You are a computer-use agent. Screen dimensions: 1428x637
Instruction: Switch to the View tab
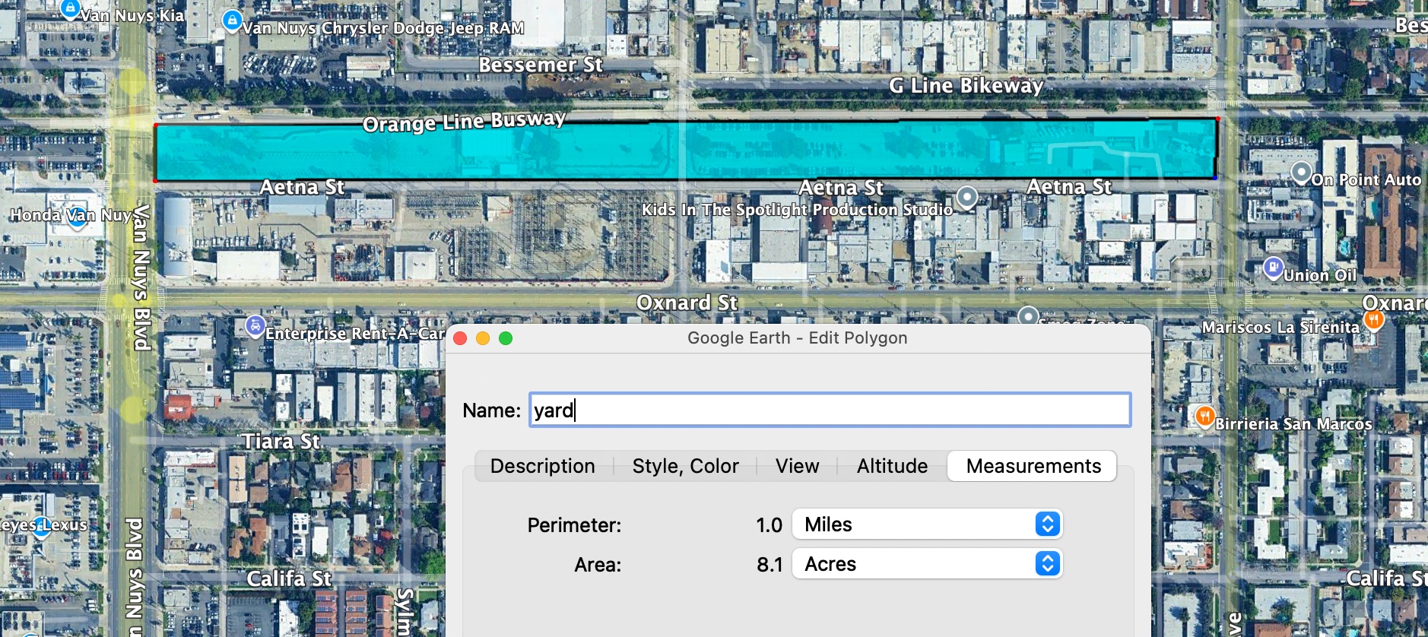[797, 466]
